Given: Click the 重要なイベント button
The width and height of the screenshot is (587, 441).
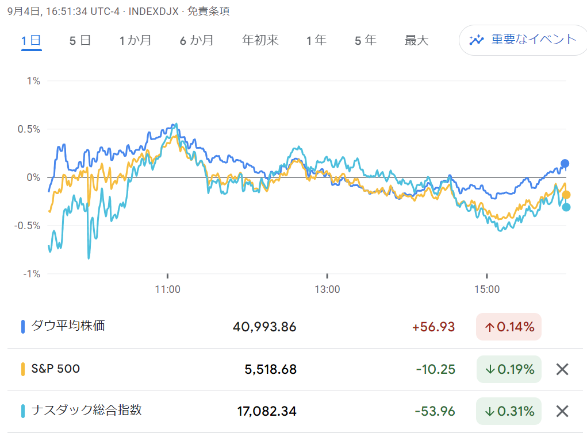Looking at the screenshot, I should click(523, 40).
